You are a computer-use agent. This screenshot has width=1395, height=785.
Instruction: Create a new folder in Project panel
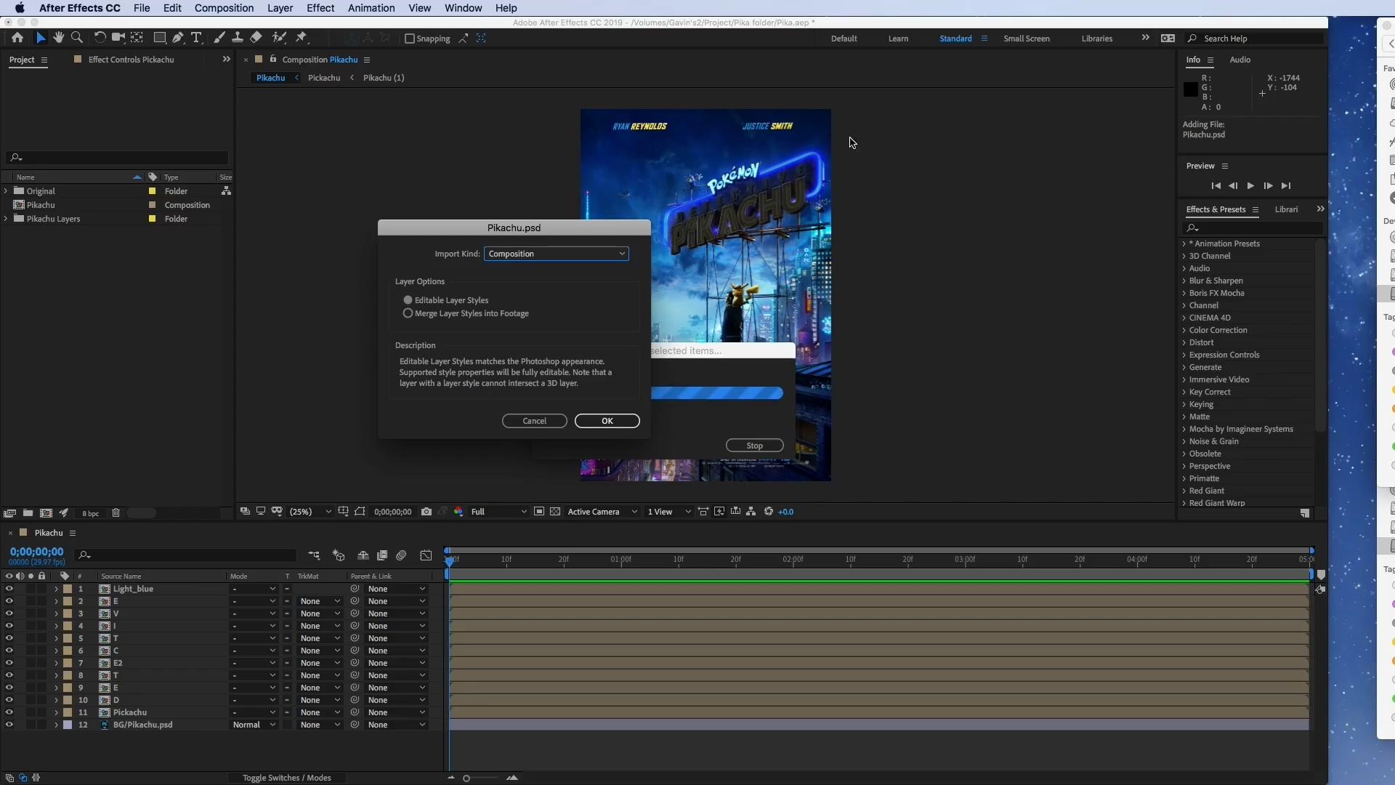[x=28, y=513]
